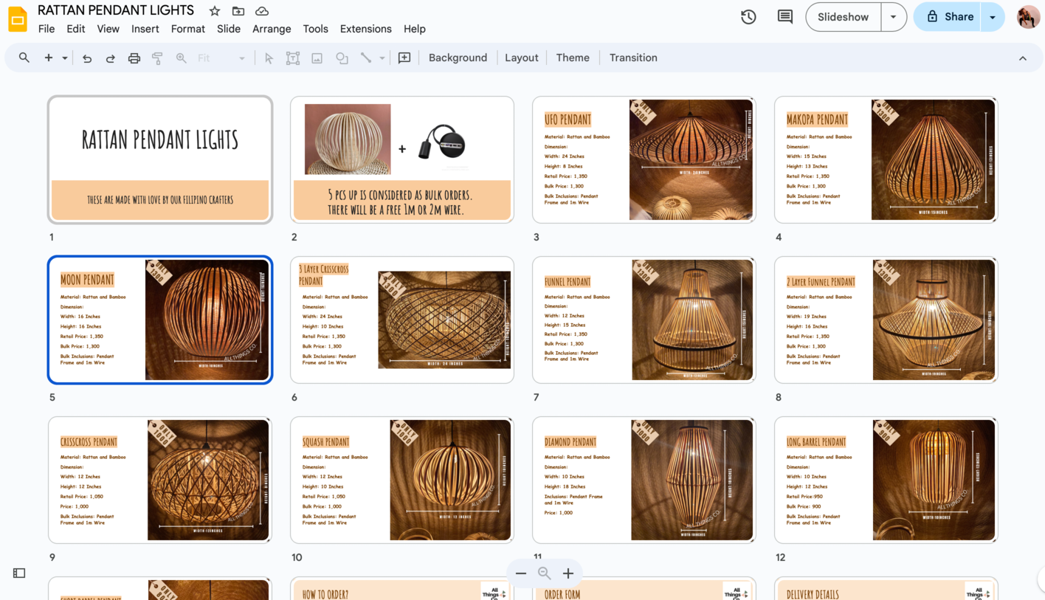Toggle the filmstrip view icon
The image size is (1045, 600).
(19, 573)
